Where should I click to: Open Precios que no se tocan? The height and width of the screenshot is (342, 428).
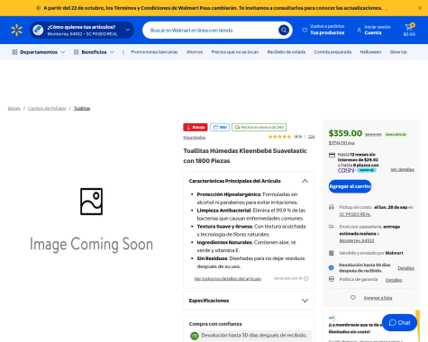[235, 52]
